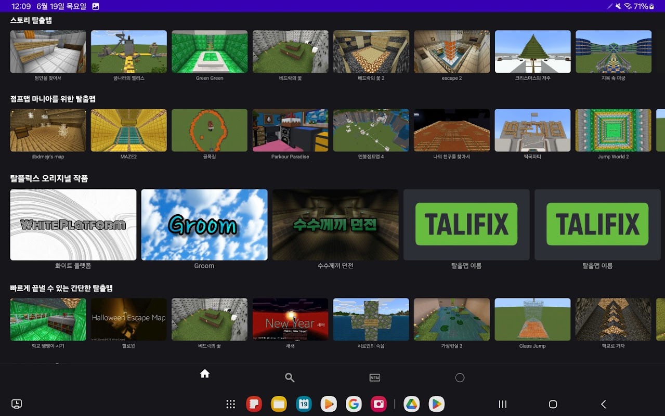Open the app drawer grid icon
The image size is (665, 416).
point(231,404)
